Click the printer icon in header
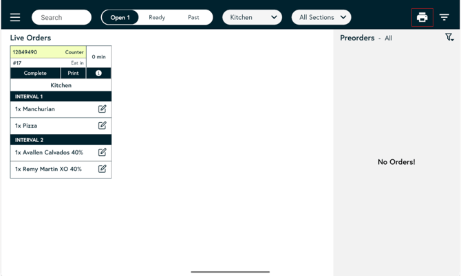 [422, 17]
